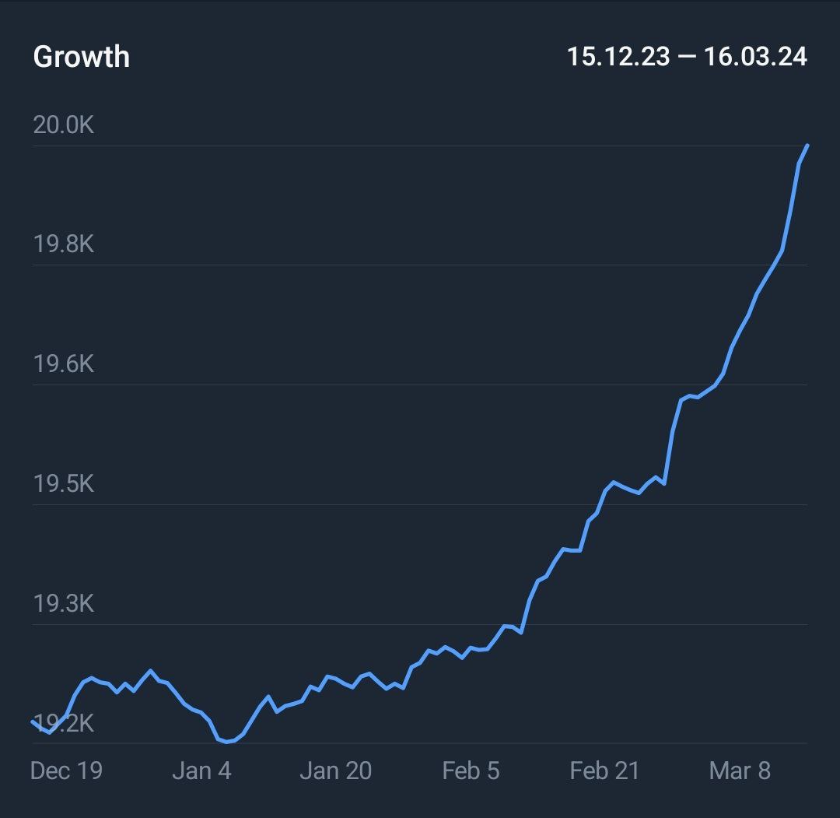Screen dimensions: 840x818
Task: Click the 20.0K y-axis label
Action: pyautogui.click(x=63, y=125)
